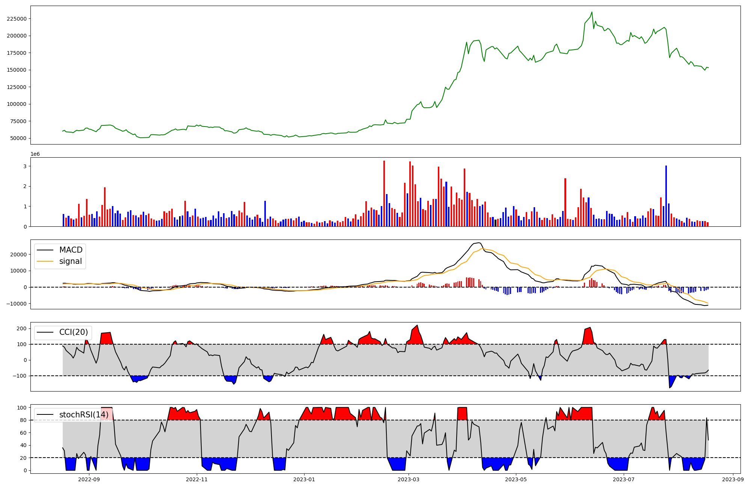Image resolution: width=751 pixels, height=488 pixels.
Task: Click the 2023-03 date tick label
Action: (408, 479)
